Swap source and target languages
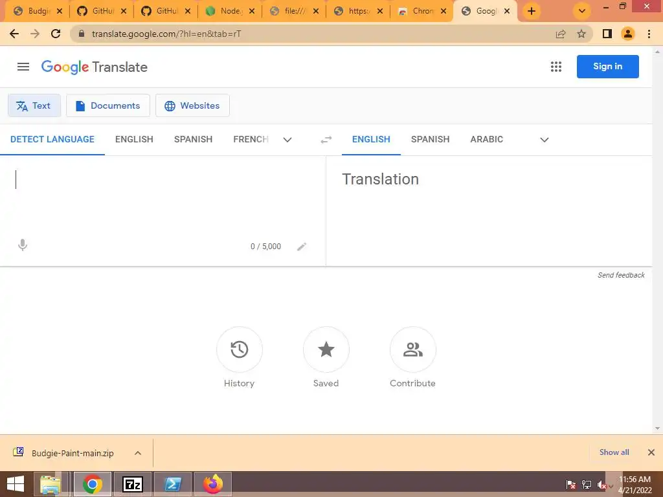 pos(326,140)
